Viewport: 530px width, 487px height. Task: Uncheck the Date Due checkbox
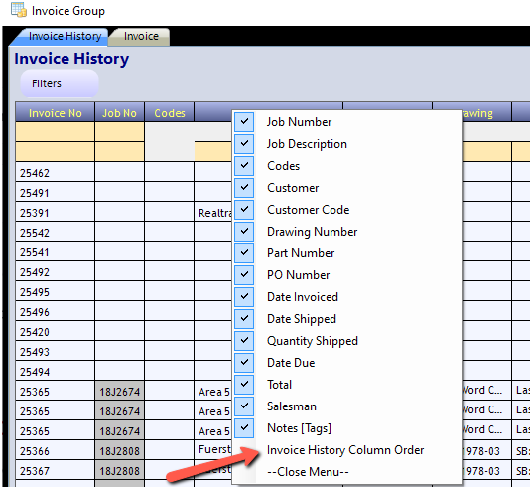point(244,363)
